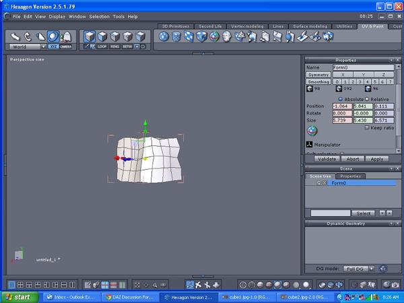Click the sphere UV mapping icon
Viewport: 404px width, 303px height.
click(164, 36)
